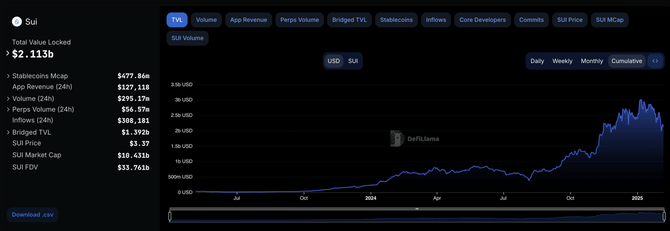Expand the Bridged TVL row
The width and height of the screenshot is (670, 231).
[8, 132]
